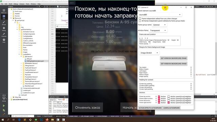Image resolution: width=217 pixels, height=122 pixels.
Task: Open Firefox from the taskbar
Action: tap(47, 120)
